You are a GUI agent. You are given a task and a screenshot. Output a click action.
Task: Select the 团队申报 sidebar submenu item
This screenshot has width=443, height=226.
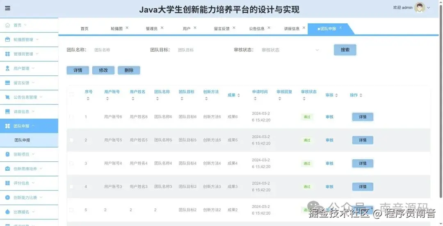(x=29, y=140)
